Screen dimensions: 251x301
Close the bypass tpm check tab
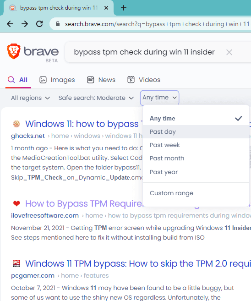[x=106, y=8]
